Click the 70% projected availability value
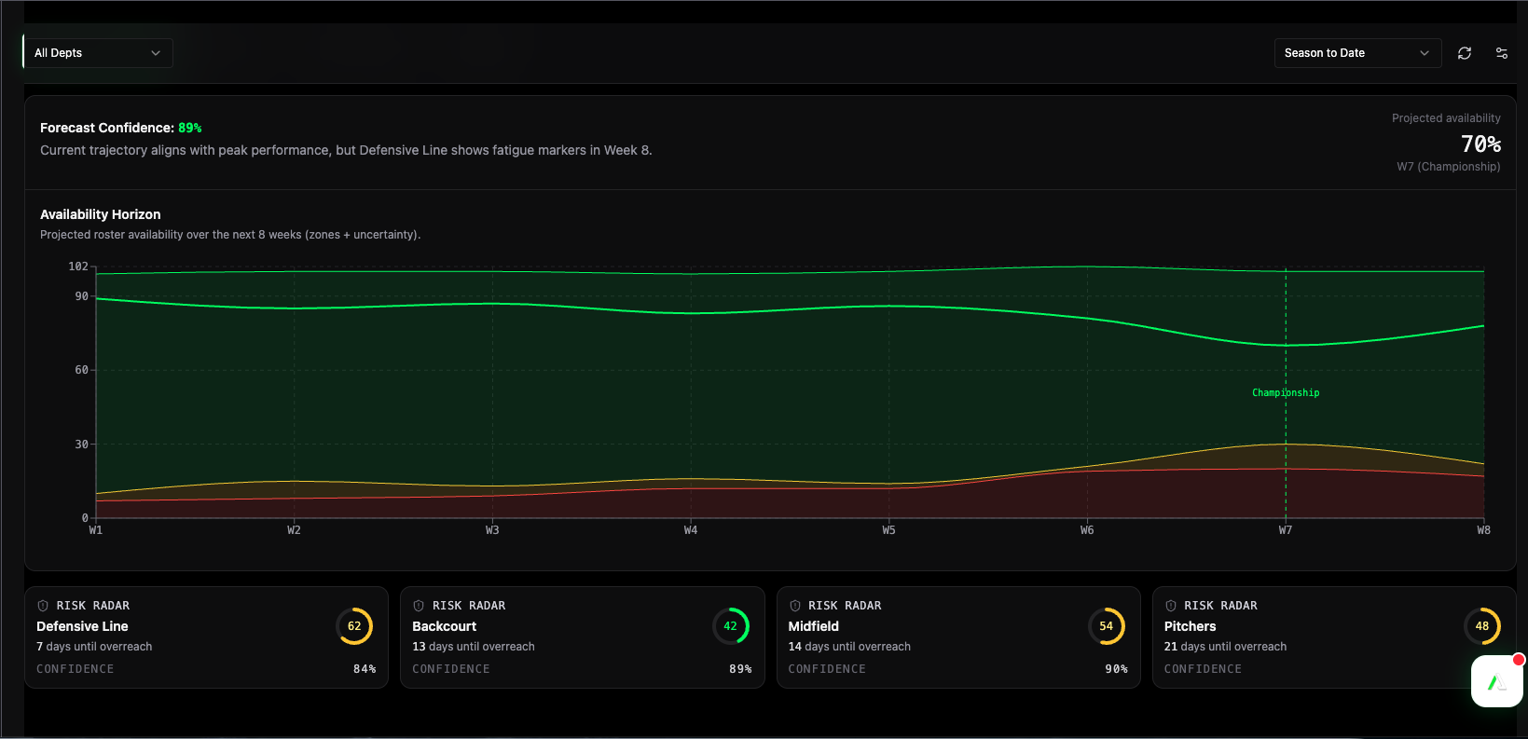The image size is (1528, 739). [x=1480, y=144]
